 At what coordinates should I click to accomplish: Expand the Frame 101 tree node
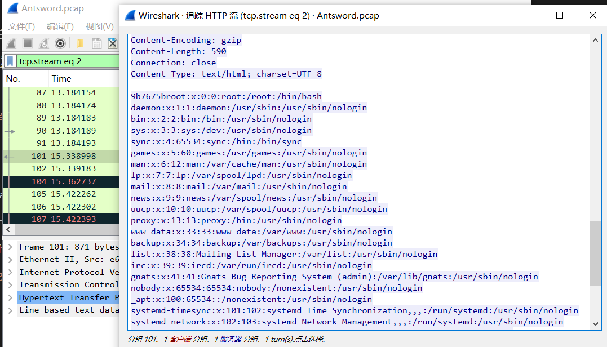pos(10,247)
